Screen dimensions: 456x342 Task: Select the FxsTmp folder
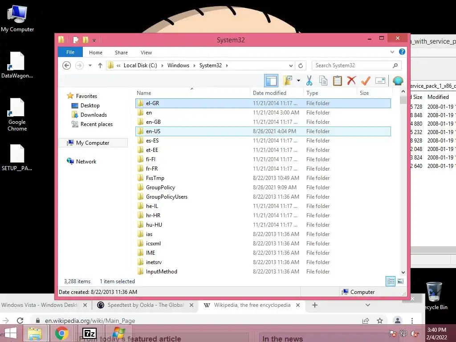263,178
